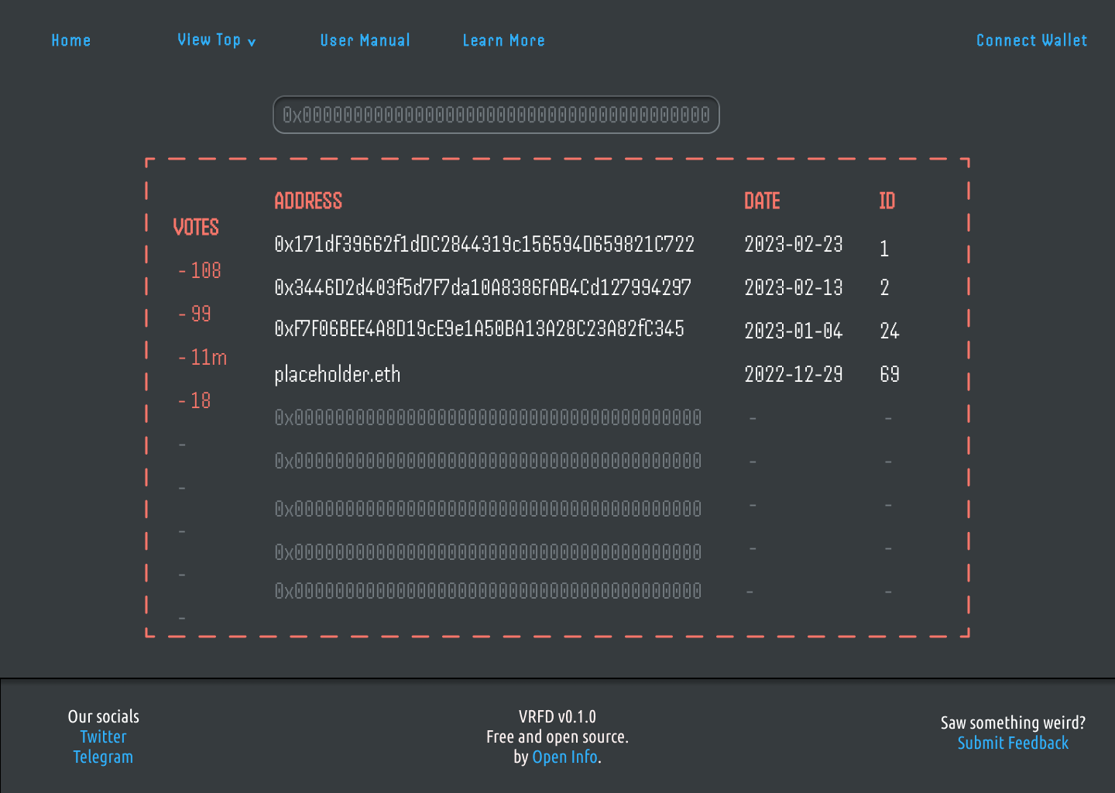Click the ADDRESS column header
1115x793 pixels.
click(308, 201)
